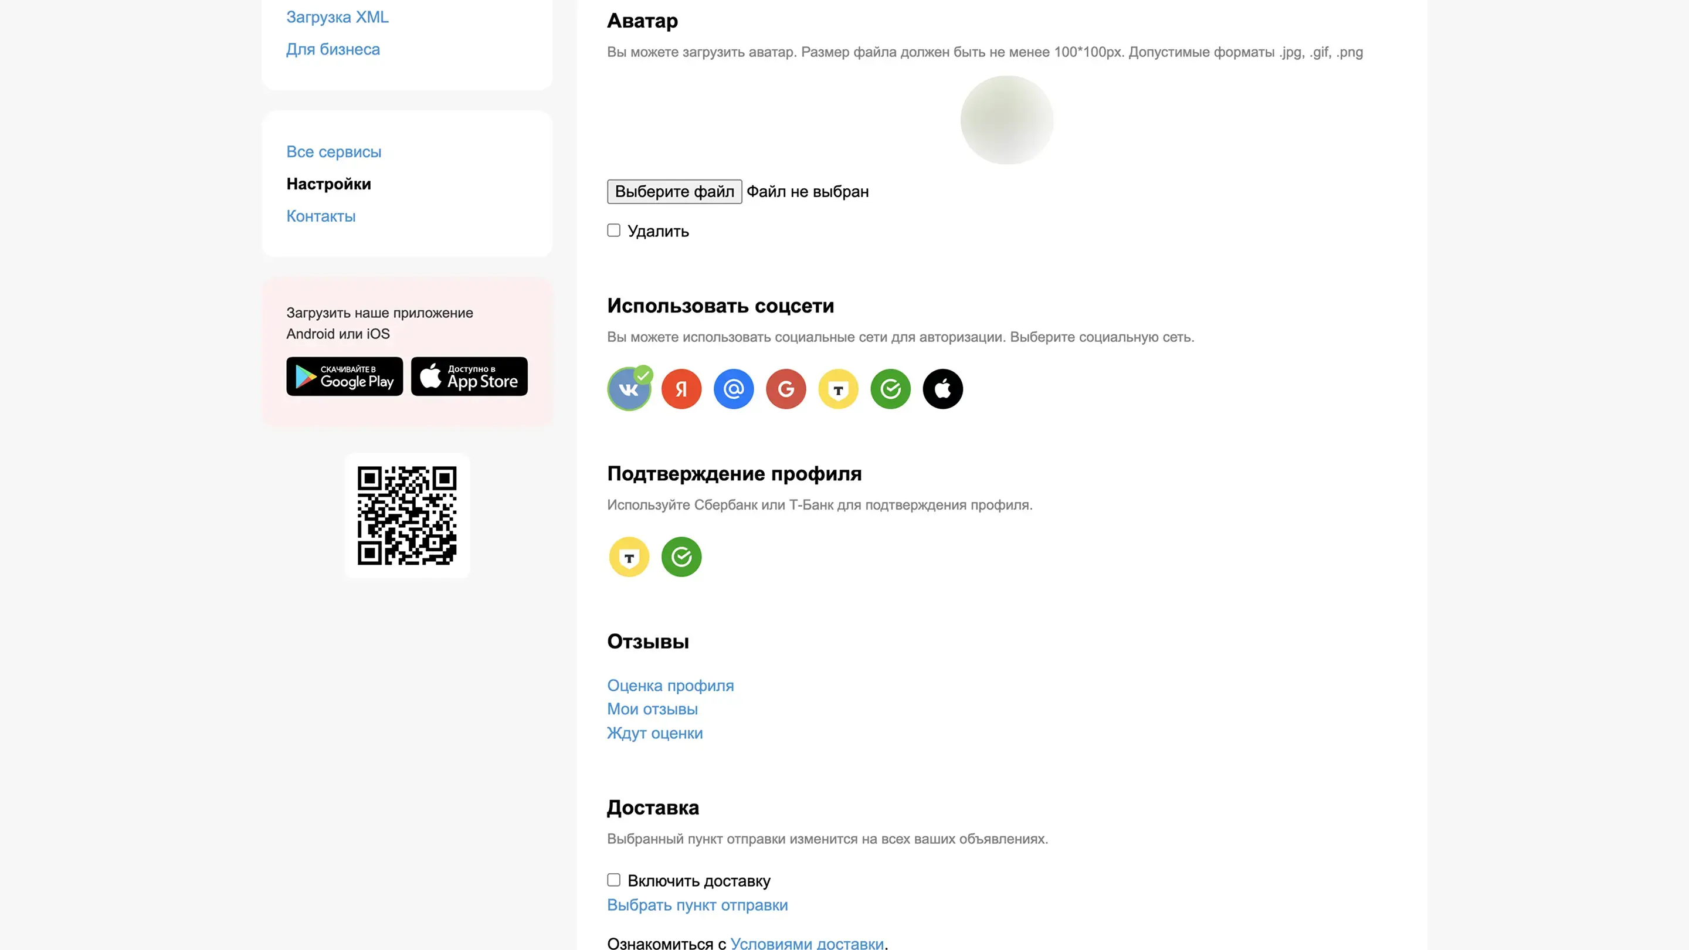Screen dimensions: 1689x950
Task: Choose the Mail.ru @ icon
Action: pyautogui.click(x=734, y=389)
